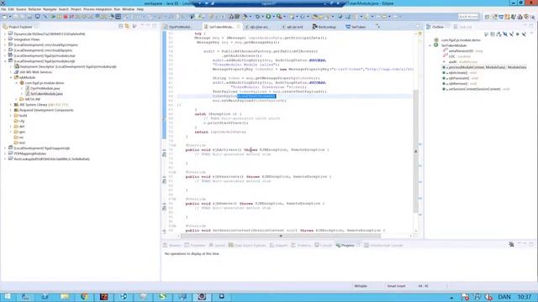Expand Required Development Components node
Viewport: 538px width, 302px height.
[11, 110]
